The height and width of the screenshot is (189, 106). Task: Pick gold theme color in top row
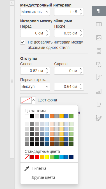[61, 116]
